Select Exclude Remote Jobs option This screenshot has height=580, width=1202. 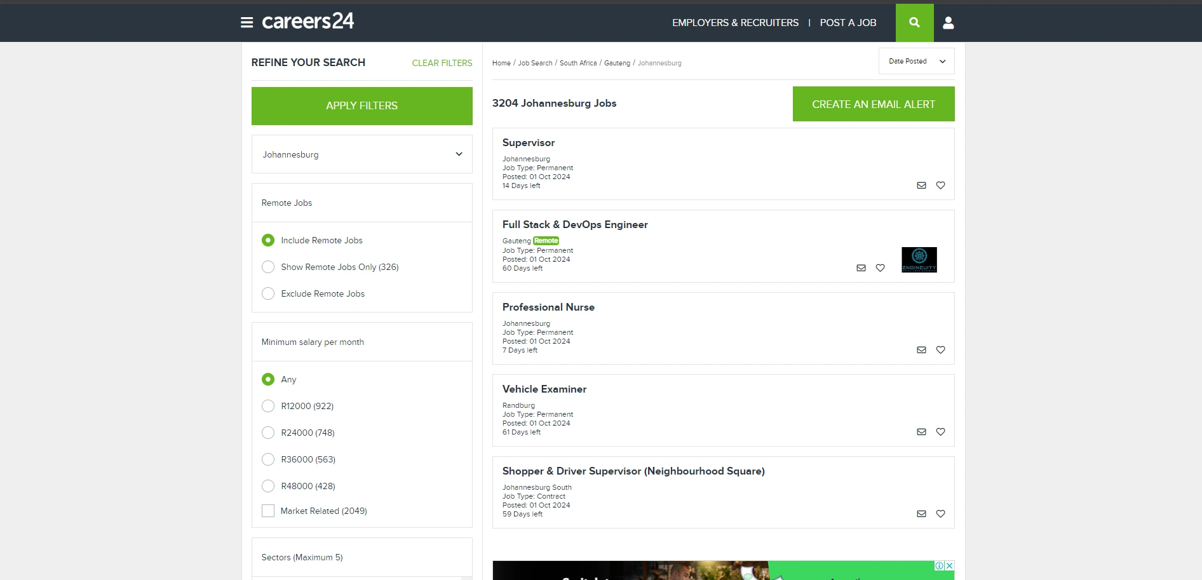tap(268, 293)
